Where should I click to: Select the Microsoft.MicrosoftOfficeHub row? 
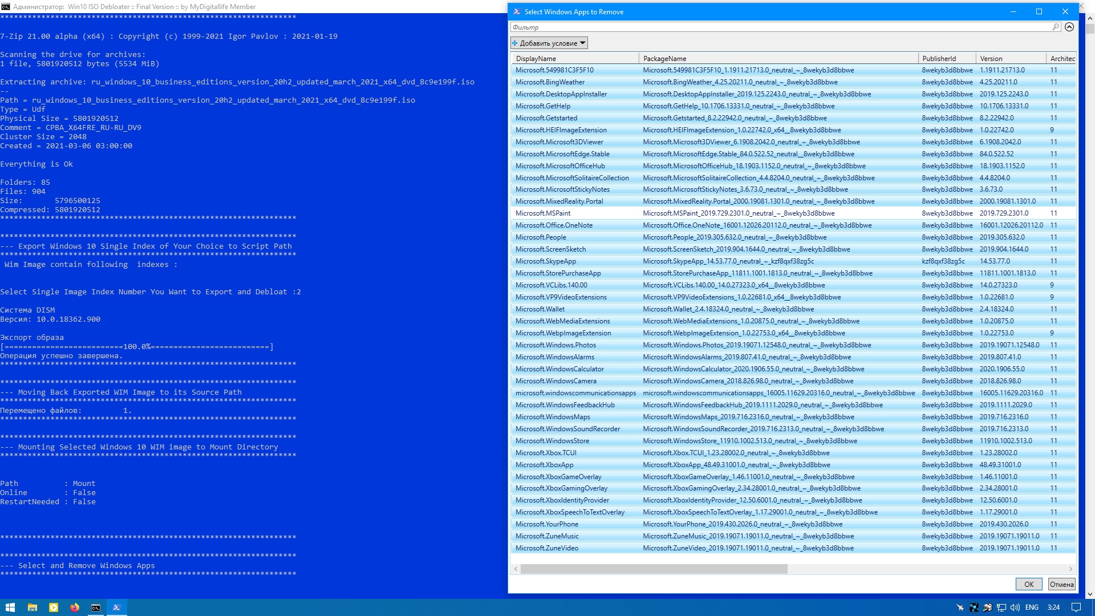(793, 166)
